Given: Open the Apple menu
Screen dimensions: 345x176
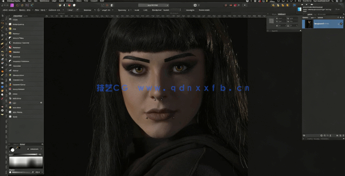Looking at the screenshot, I should click(2, 1).
